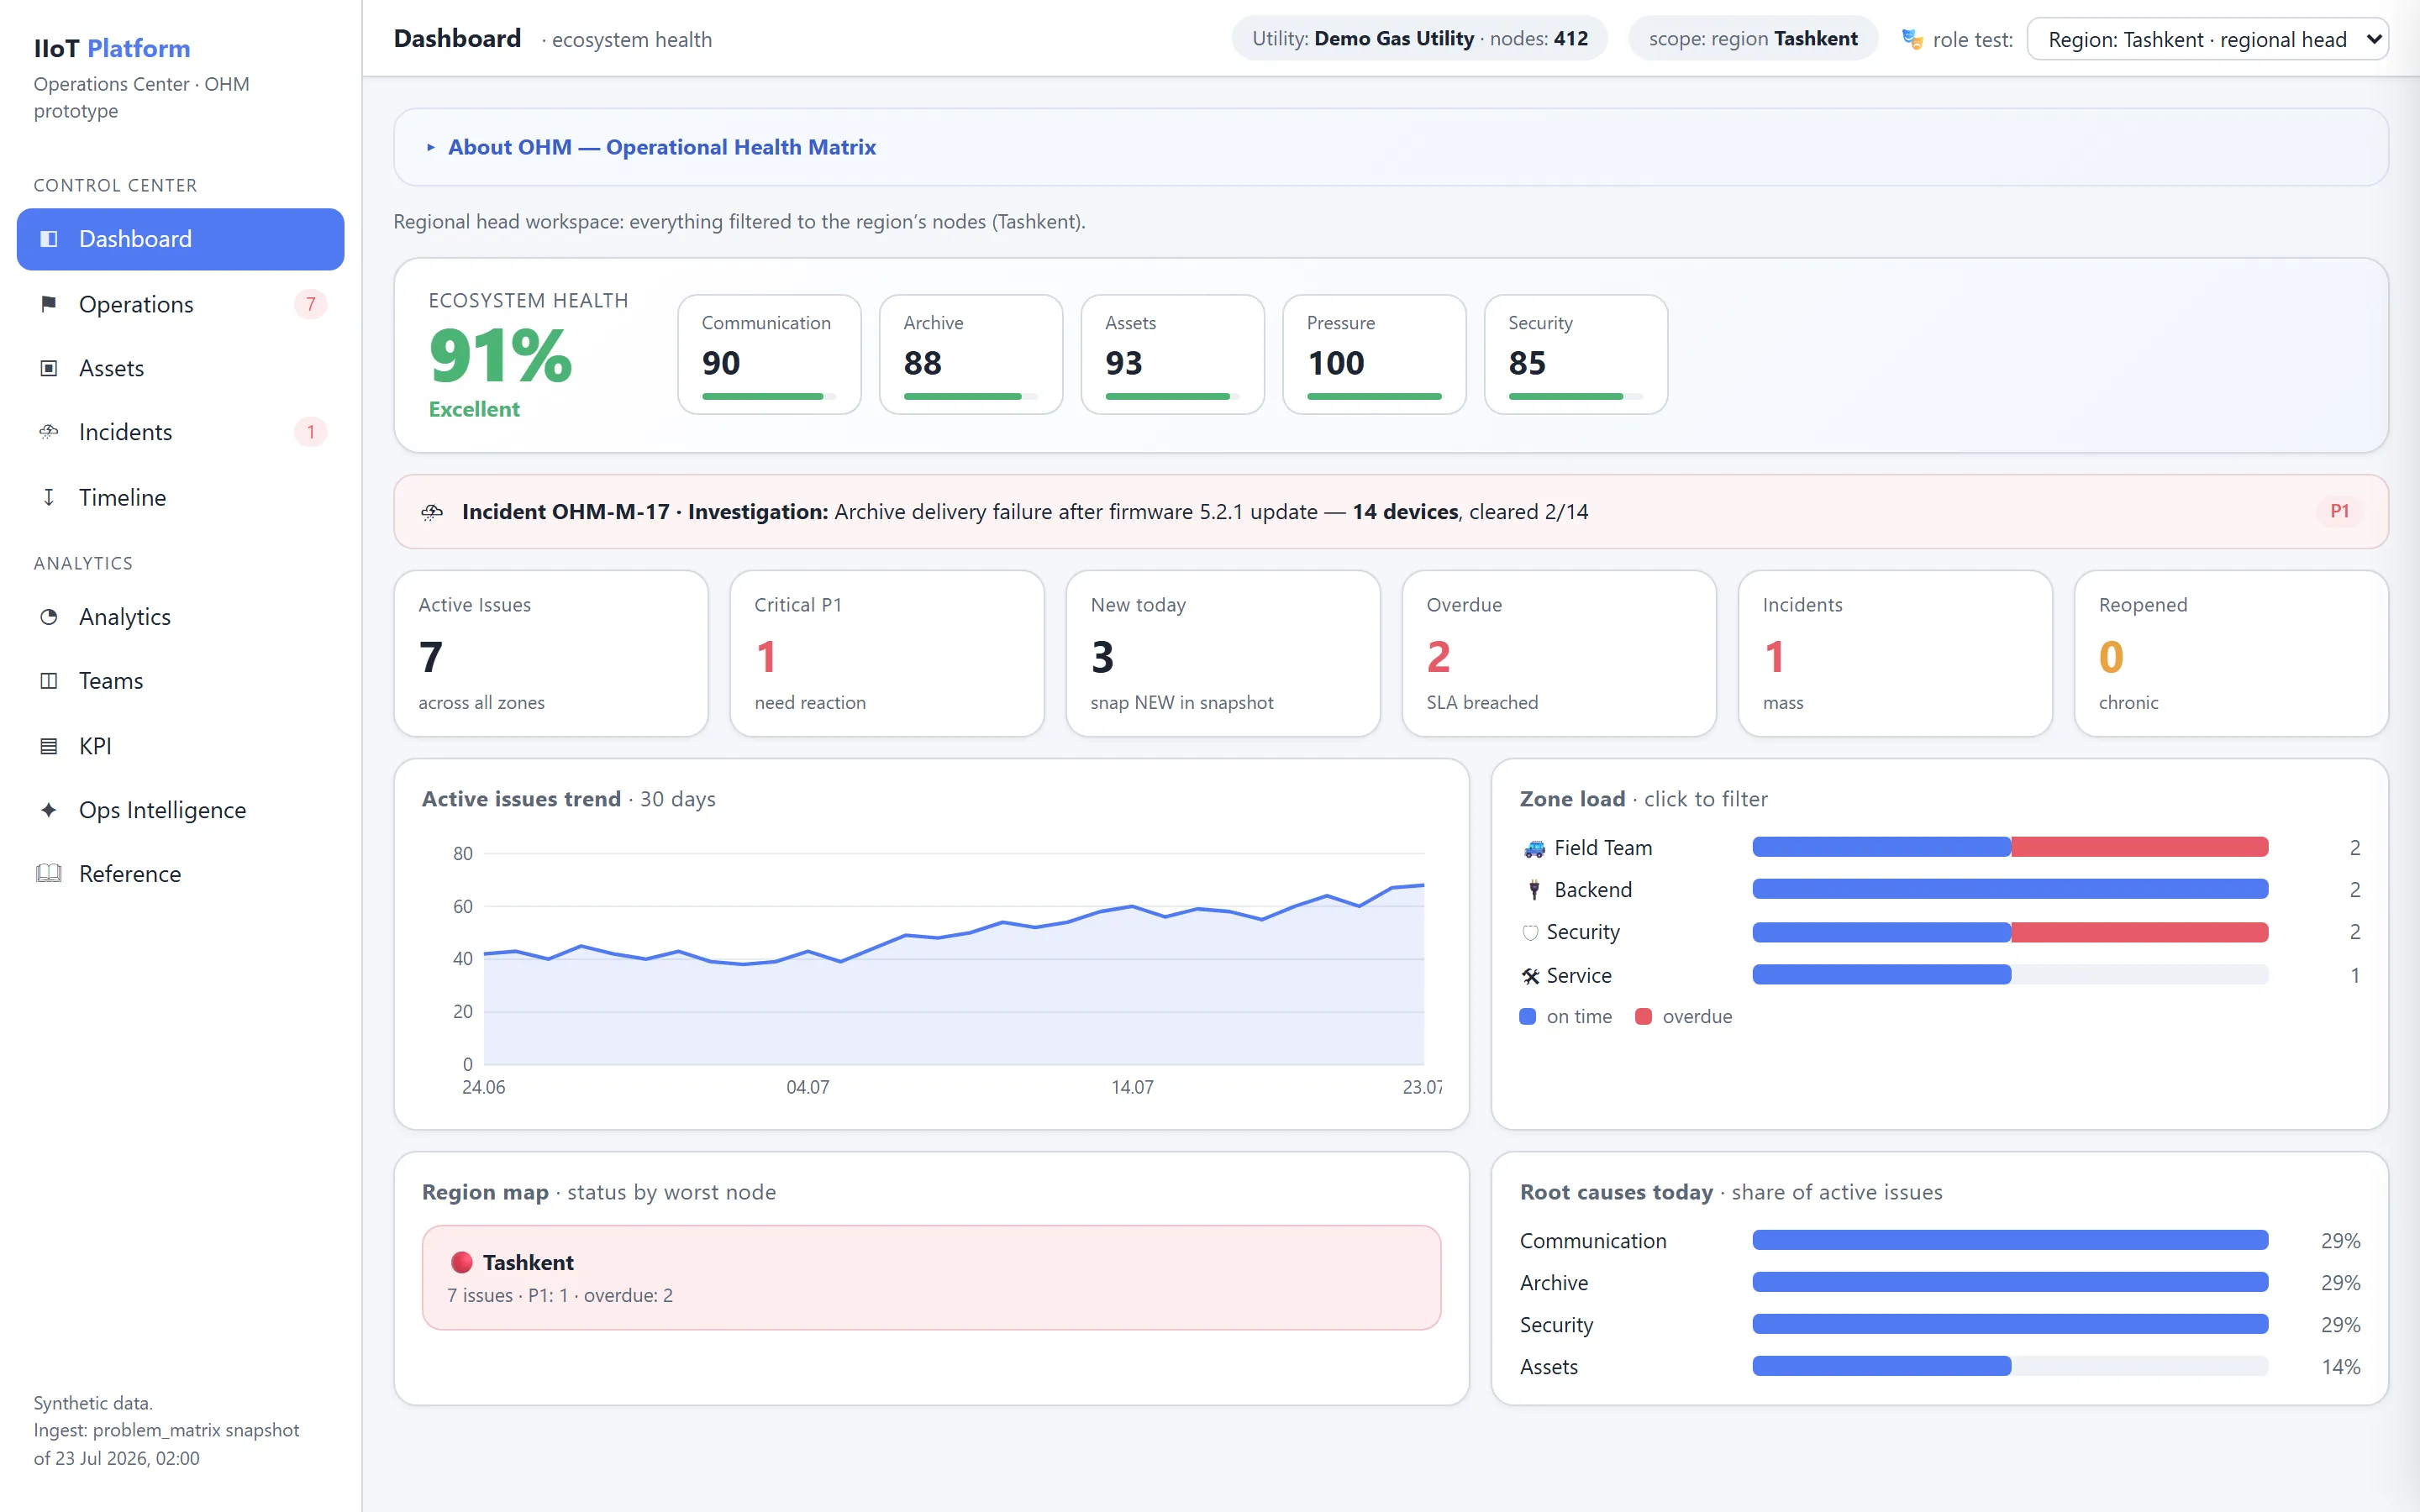Viewport: 2420px width, 1512px height.
Task: Open the KPI page
Action: pos(180,746)
